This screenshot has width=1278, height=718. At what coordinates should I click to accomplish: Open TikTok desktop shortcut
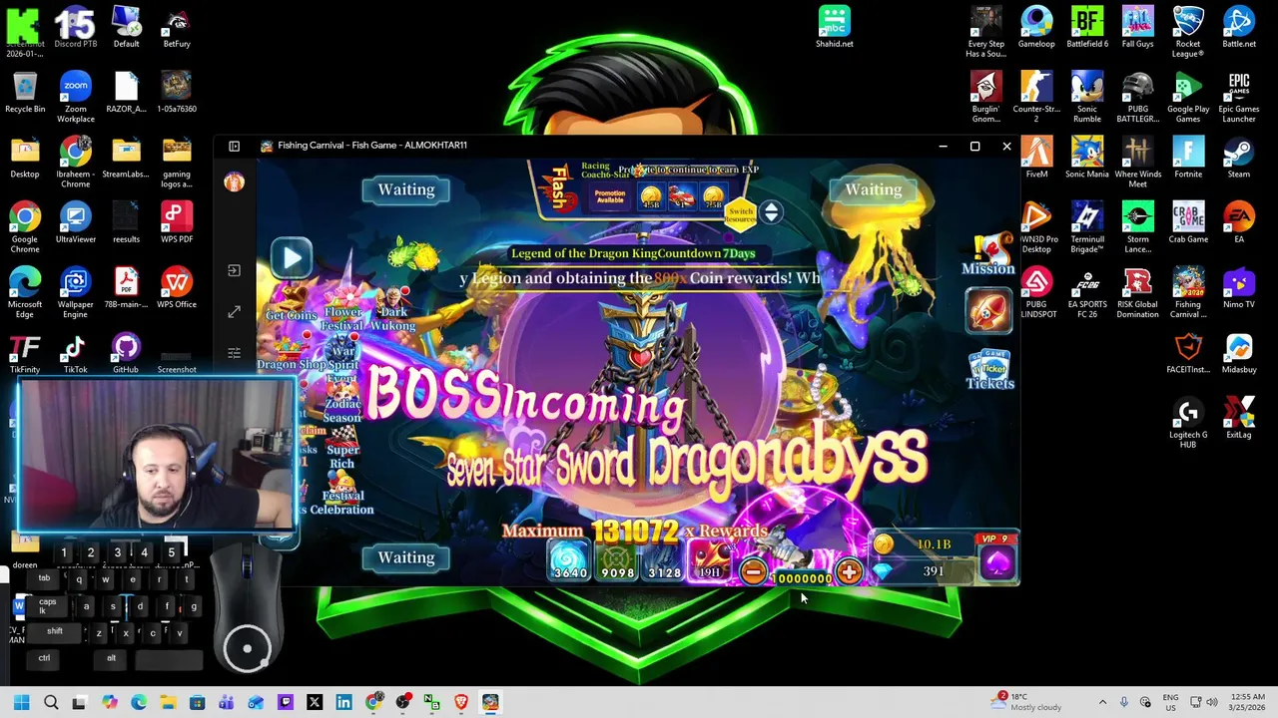tap(75, 353)
